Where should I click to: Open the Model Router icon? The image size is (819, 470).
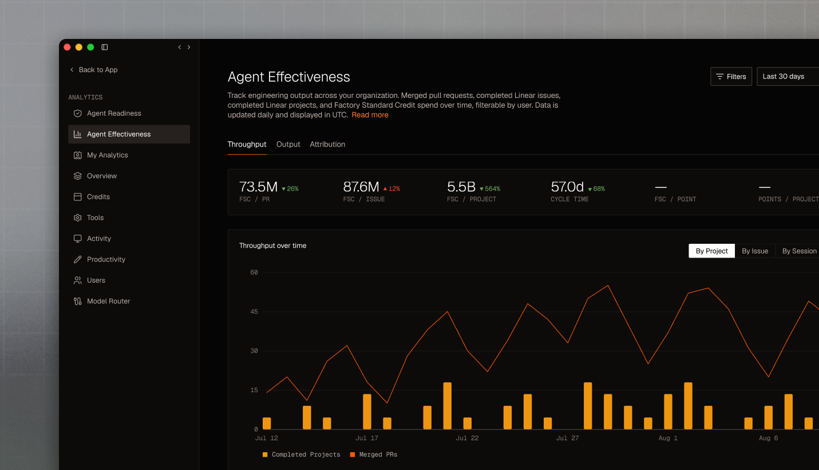click(78, 301)
